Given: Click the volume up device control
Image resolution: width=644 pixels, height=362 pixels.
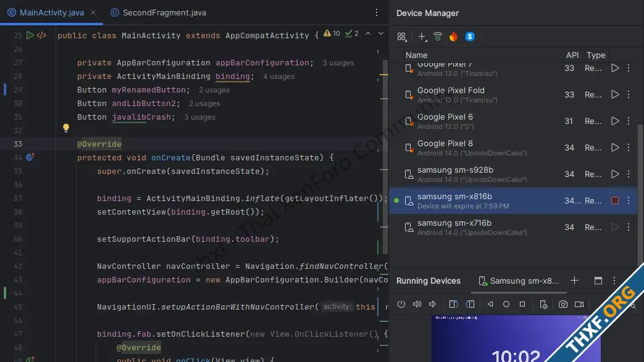Looking at the screenshot, I should point(417,304).
